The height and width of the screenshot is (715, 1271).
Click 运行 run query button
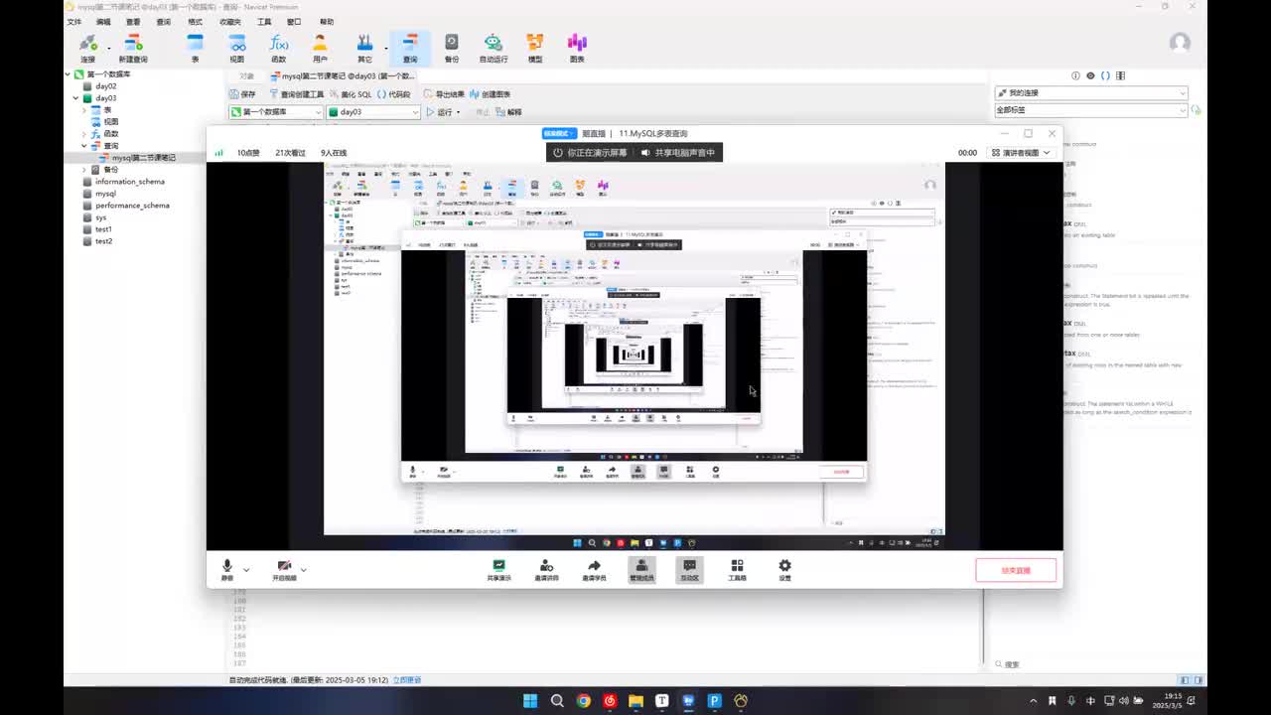(439, 112)
